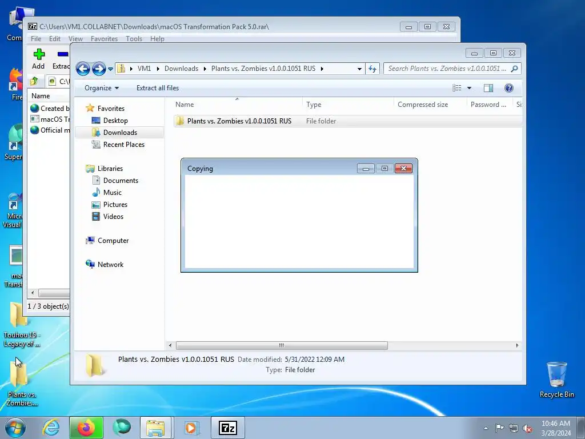The height and width of the screenshot is (439, 585).
Task: Sort by Compressed size column
Action: point(430,105)
